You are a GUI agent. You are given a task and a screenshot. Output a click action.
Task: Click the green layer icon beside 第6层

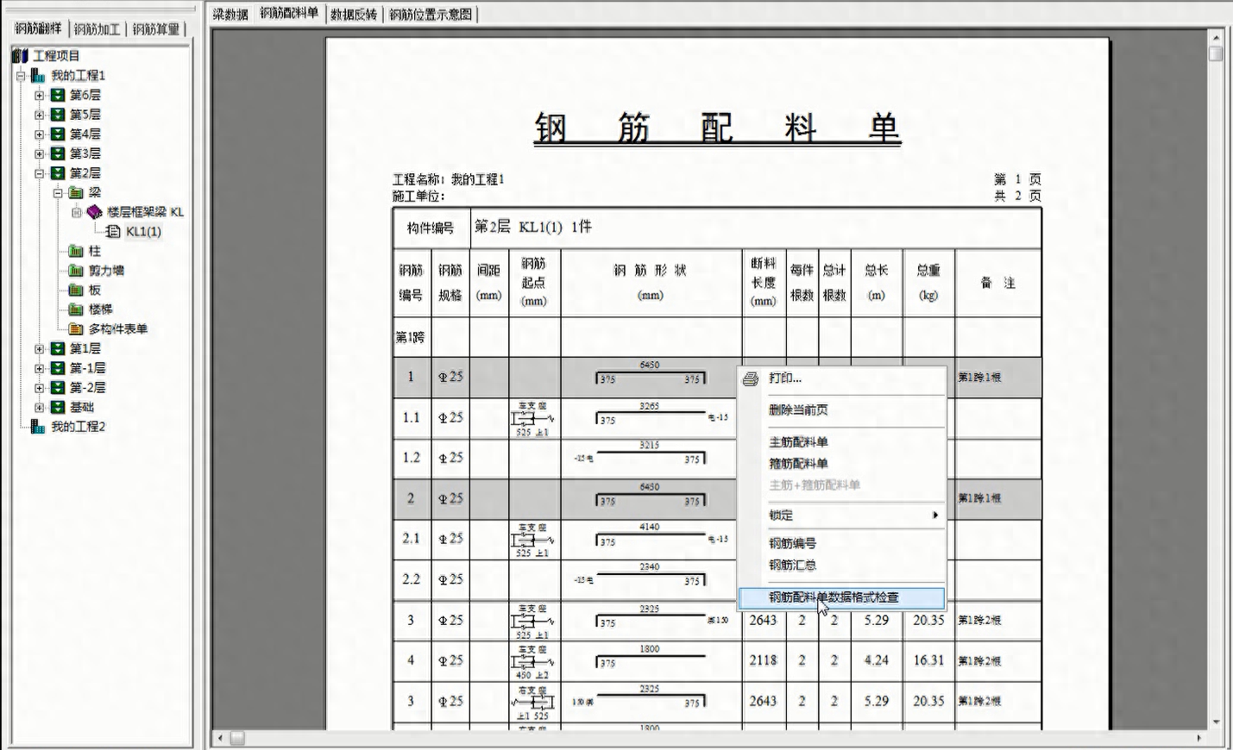(x=57, y=95)
